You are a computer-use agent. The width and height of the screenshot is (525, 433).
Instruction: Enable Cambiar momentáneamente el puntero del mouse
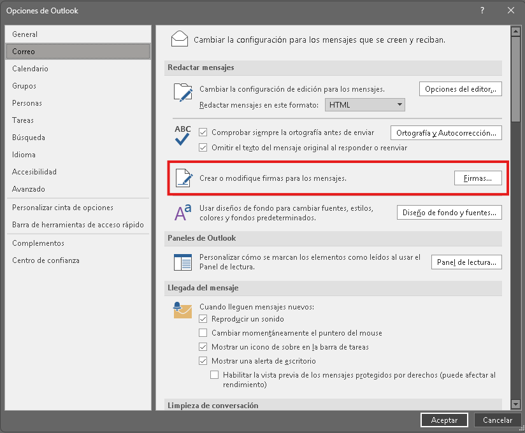[x=203, y=333]
